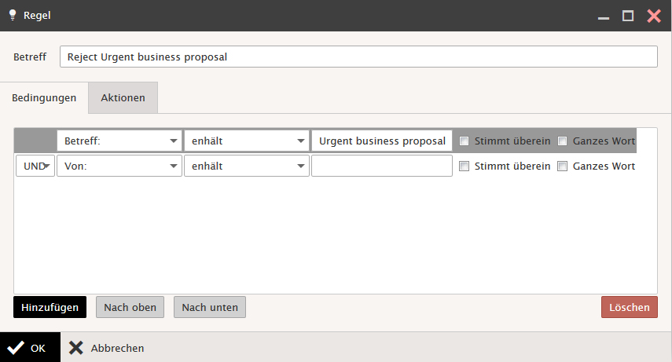Open the Von: field dropdown in second row
The image size is (672, 362).
click(119, 166)
